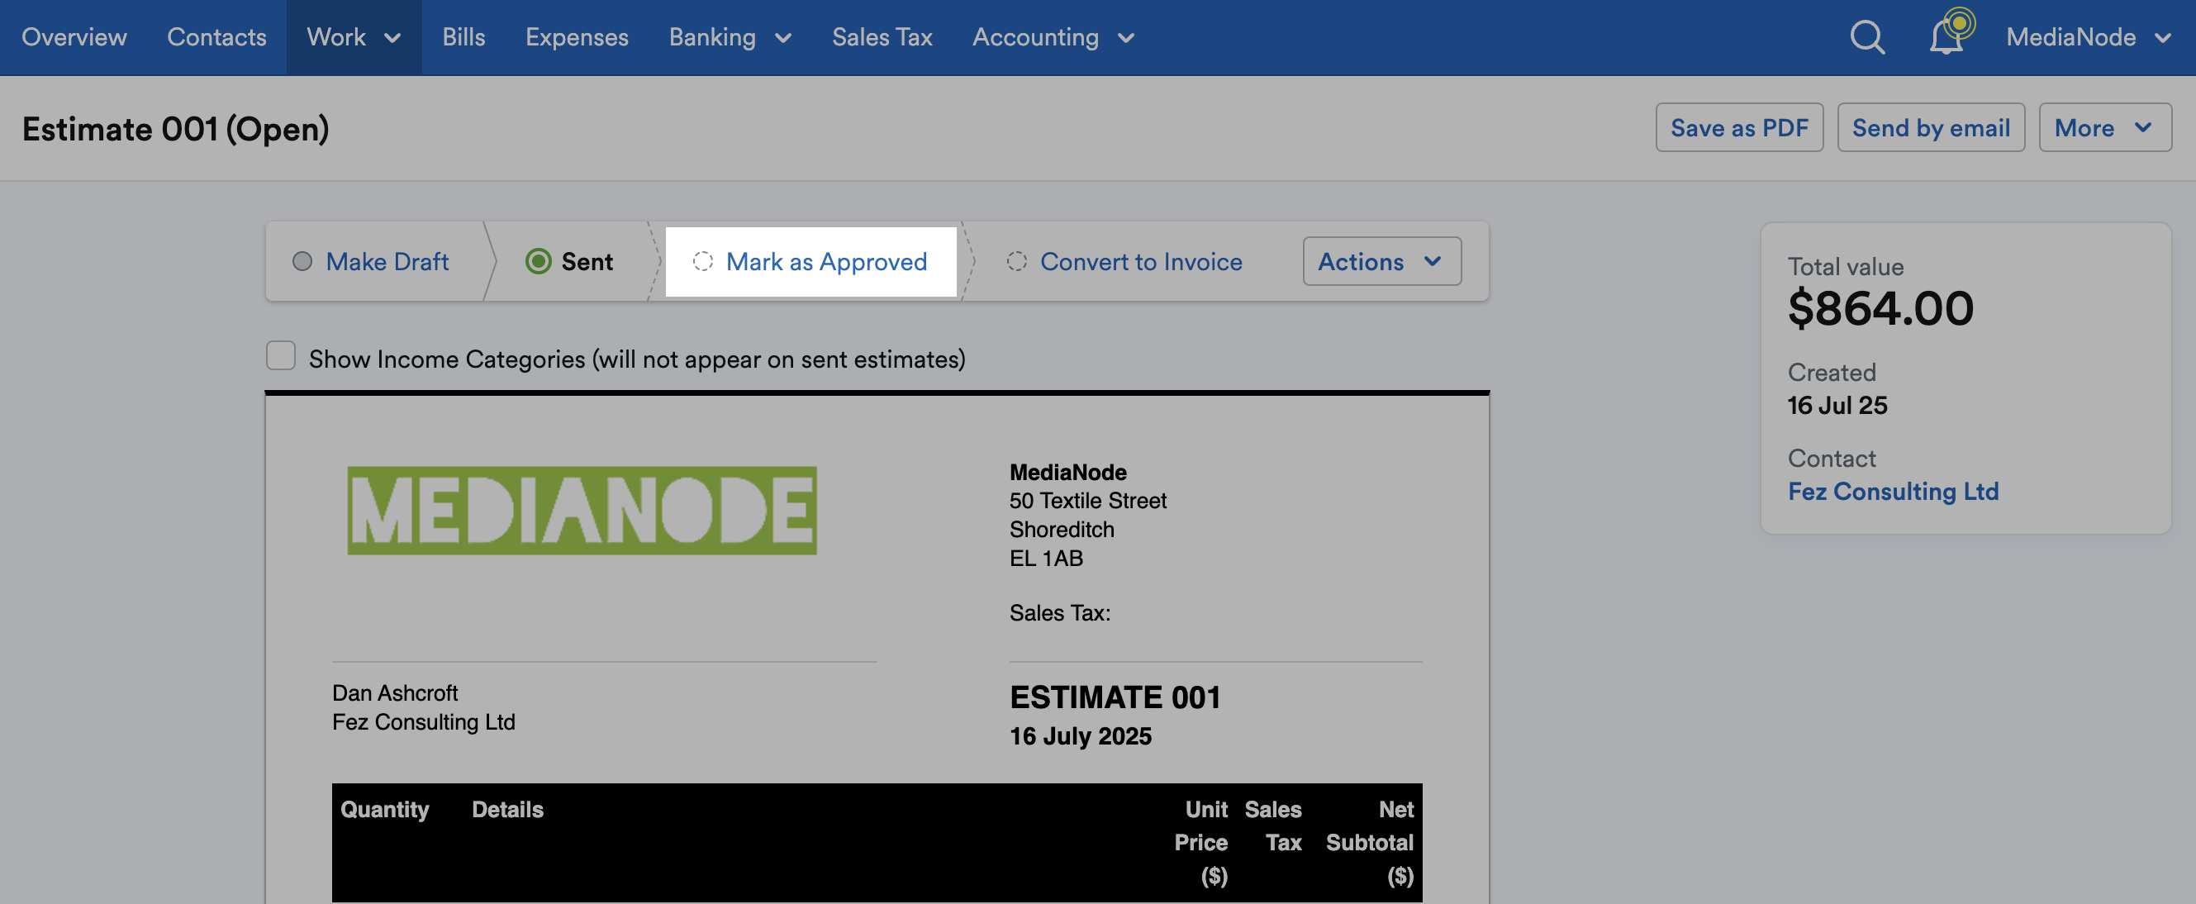Click the Dan Ashcroft recipient name
2196x904 pixels.
tap(395, 692)
